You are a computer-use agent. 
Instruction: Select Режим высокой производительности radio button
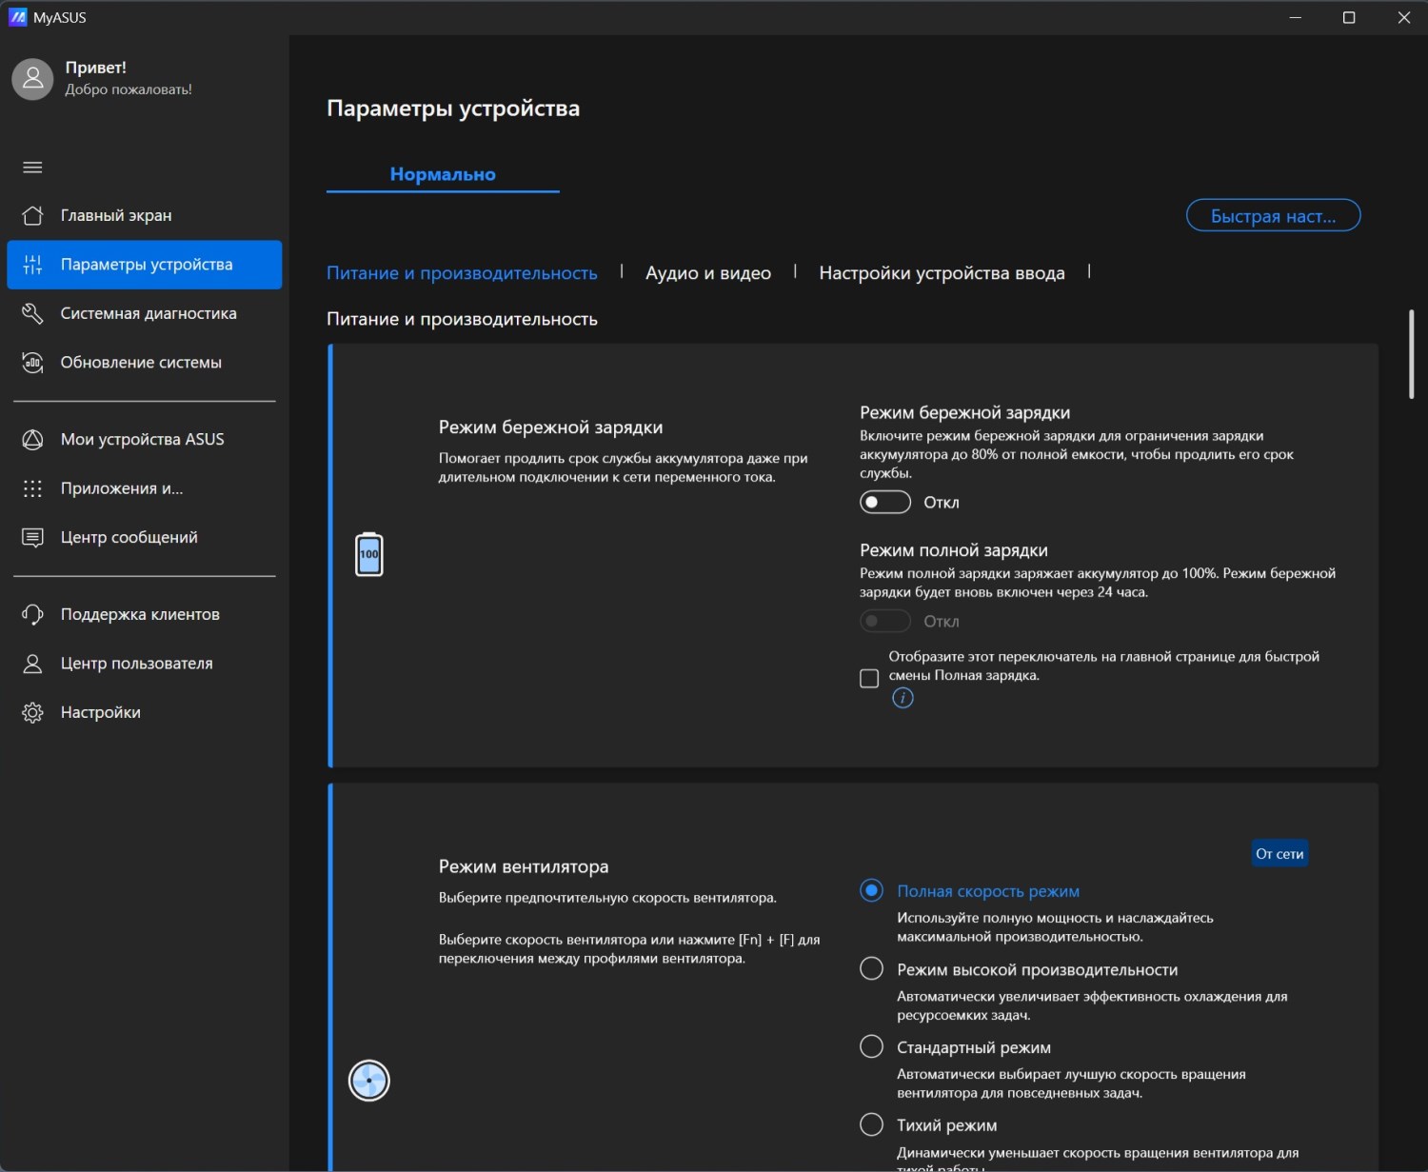[871, 969]
